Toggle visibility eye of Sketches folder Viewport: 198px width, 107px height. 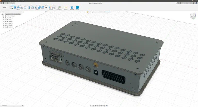click(x=5, y=22)
